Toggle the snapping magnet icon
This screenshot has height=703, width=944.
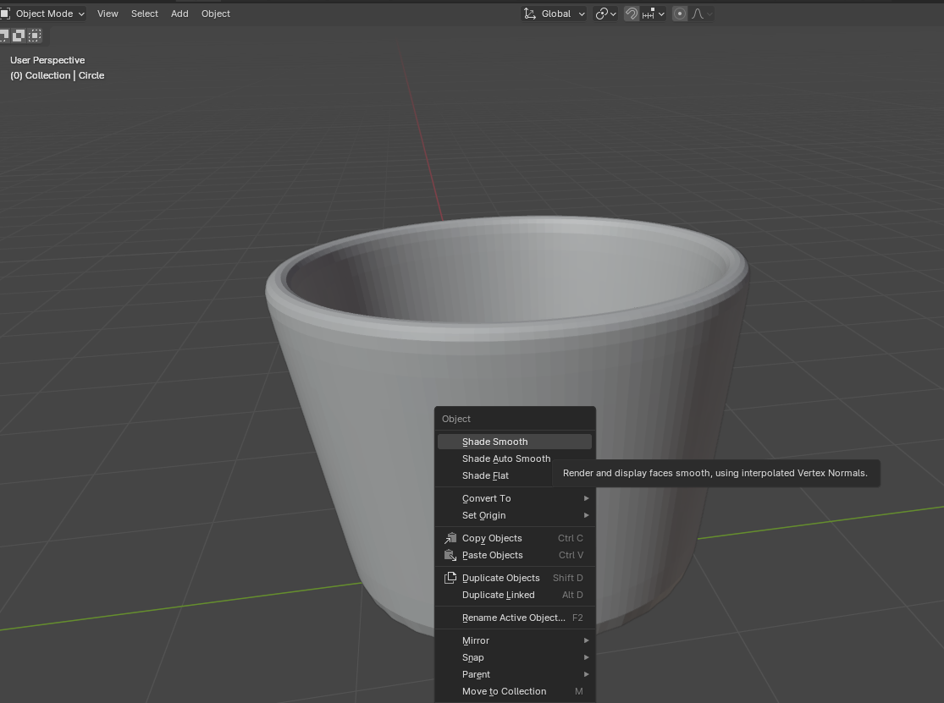(x=631, y=14)
